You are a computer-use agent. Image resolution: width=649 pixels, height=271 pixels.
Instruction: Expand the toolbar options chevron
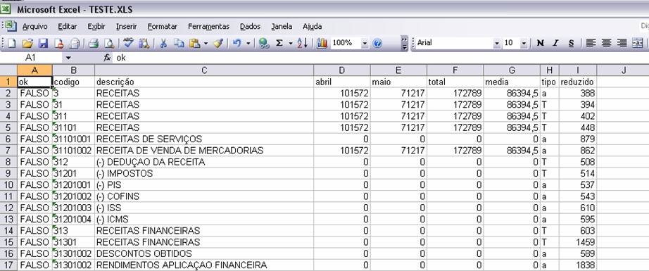(x=404, y=43)
